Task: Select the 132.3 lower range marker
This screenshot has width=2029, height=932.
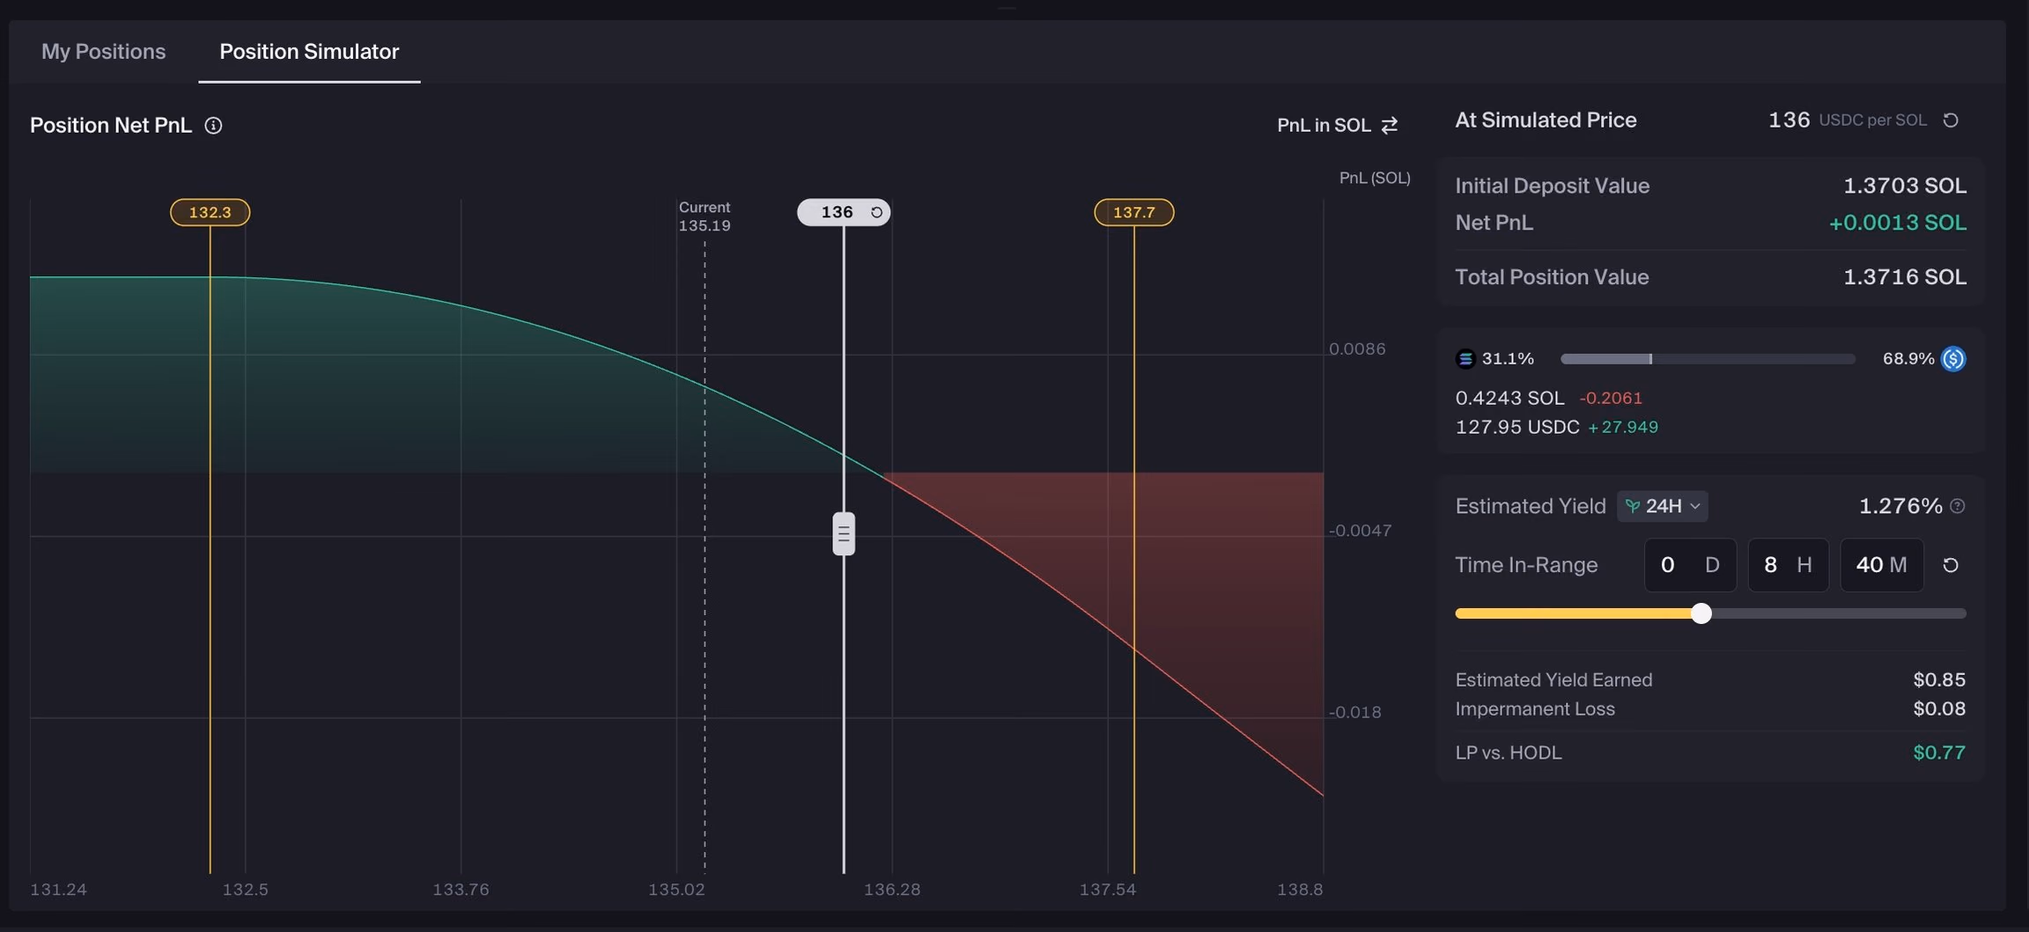Action: coord(210,212)
